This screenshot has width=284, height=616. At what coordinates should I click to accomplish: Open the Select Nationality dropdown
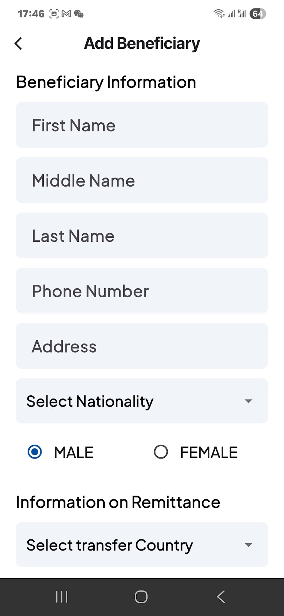click(x=142, y=401)
